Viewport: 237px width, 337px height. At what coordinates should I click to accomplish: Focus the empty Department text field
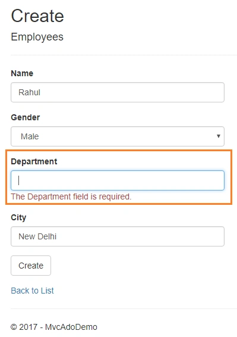(x=118, y=180)
